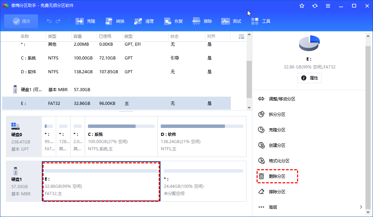Select the C: 系统 row in partition list
Image resolution: width=373 pixels, height=217 pixels.
pyautogui.click(x=116, y=58)
